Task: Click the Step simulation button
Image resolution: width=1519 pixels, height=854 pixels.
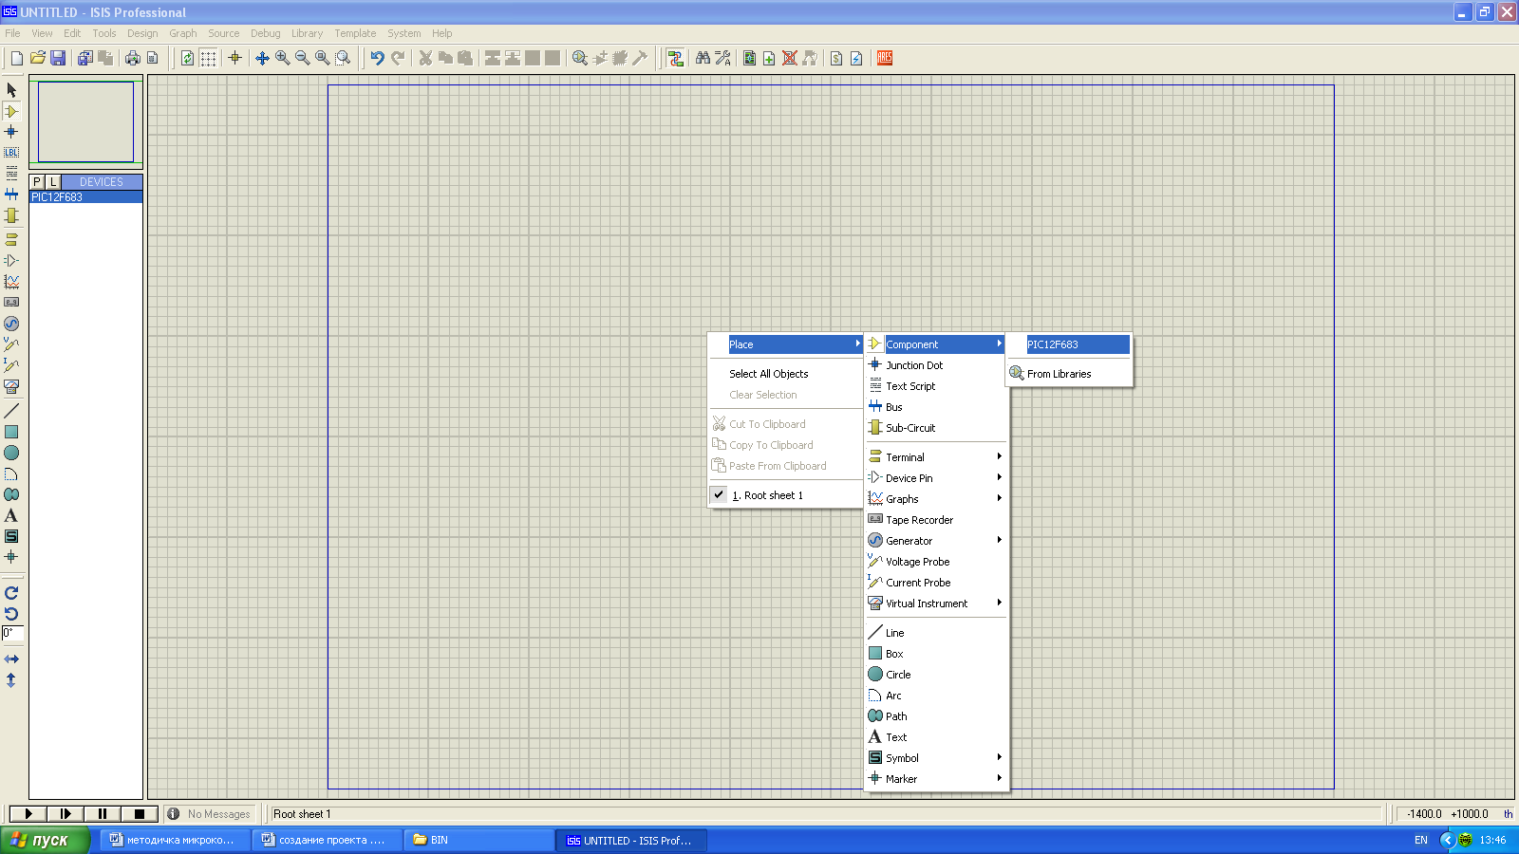Action: pyautogui.click(x=65, y=813)
